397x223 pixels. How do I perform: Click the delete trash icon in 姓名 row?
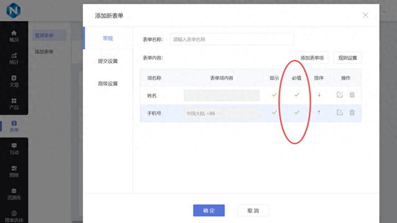pos(352,95)
